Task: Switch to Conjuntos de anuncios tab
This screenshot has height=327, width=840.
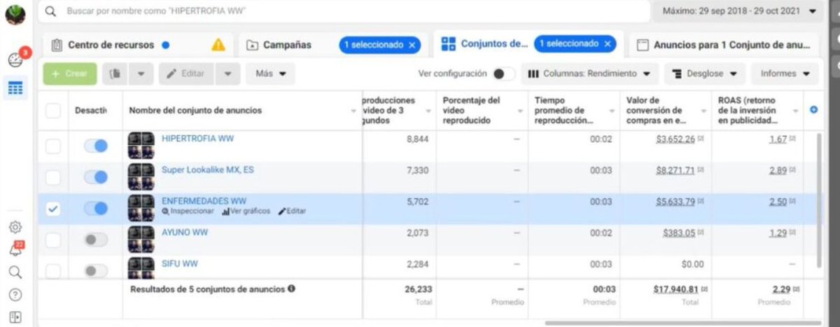Action: click(528, 44)
